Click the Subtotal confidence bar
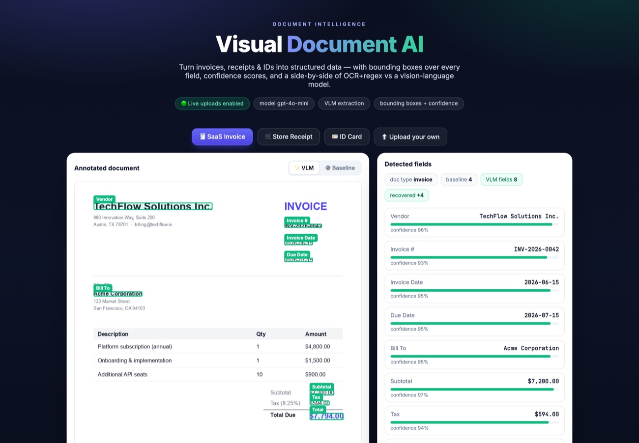 (474, 389)
